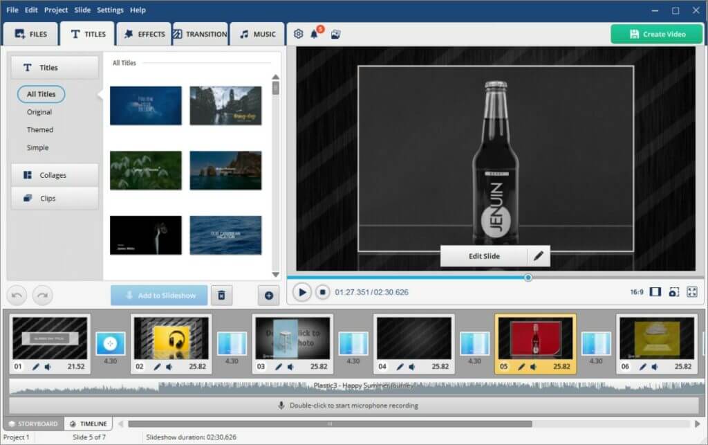Screen dimensions: 708x445
Task: Add a new blank slide with the plus icon
Action: 269,296
